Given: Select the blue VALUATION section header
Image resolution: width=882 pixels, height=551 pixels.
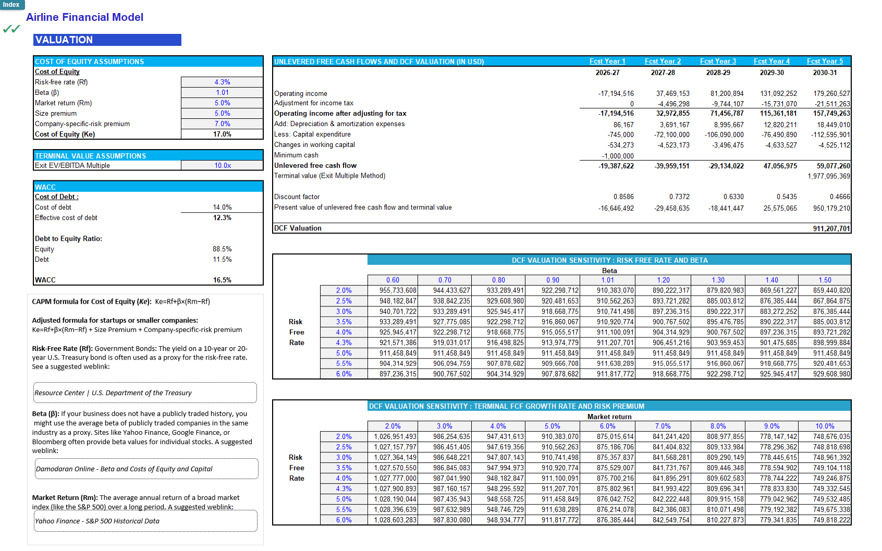Looking at the screenshot, I should click(107, 40).
